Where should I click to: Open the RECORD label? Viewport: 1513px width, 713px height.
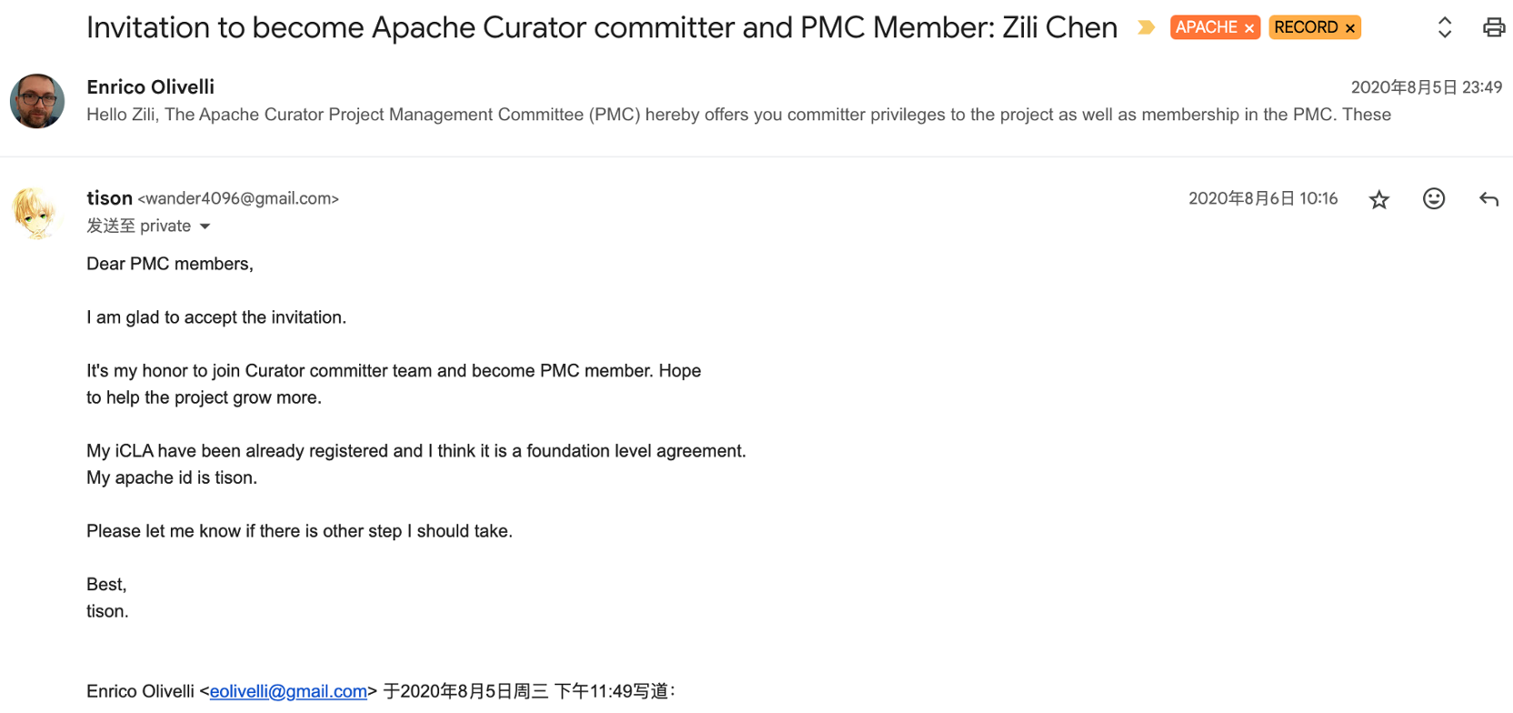click(1306, 27)
